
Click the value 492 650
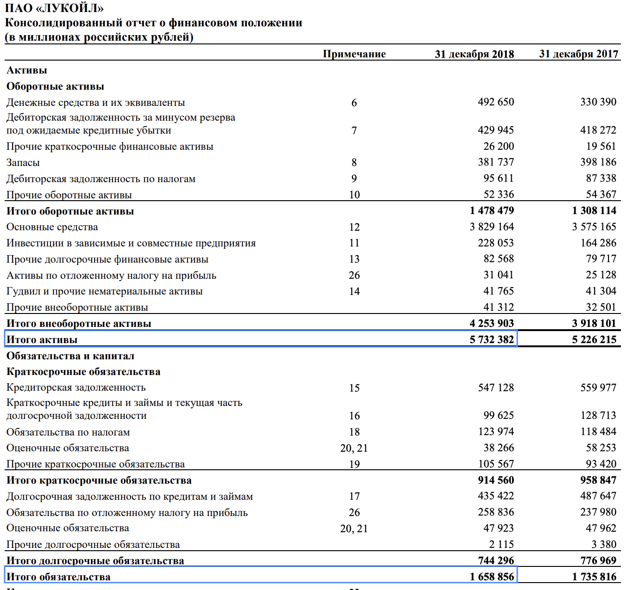point(496,102)
